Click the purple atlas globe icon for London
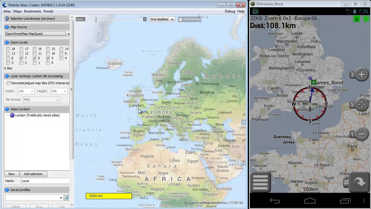The width and height of the screenshot is (371, 209). click(12, 115)
